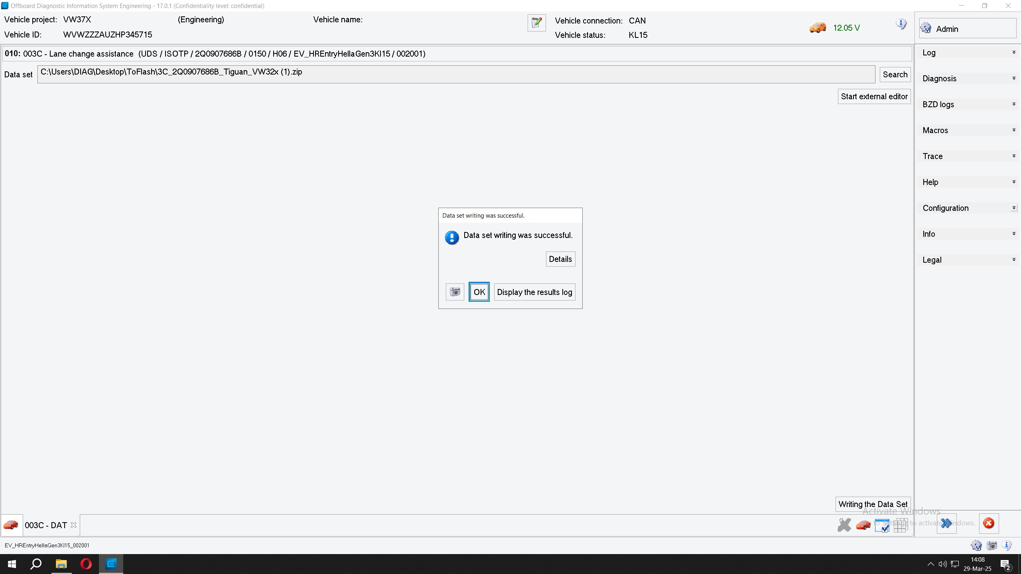Click the red circle cancel button

[988, 523]
